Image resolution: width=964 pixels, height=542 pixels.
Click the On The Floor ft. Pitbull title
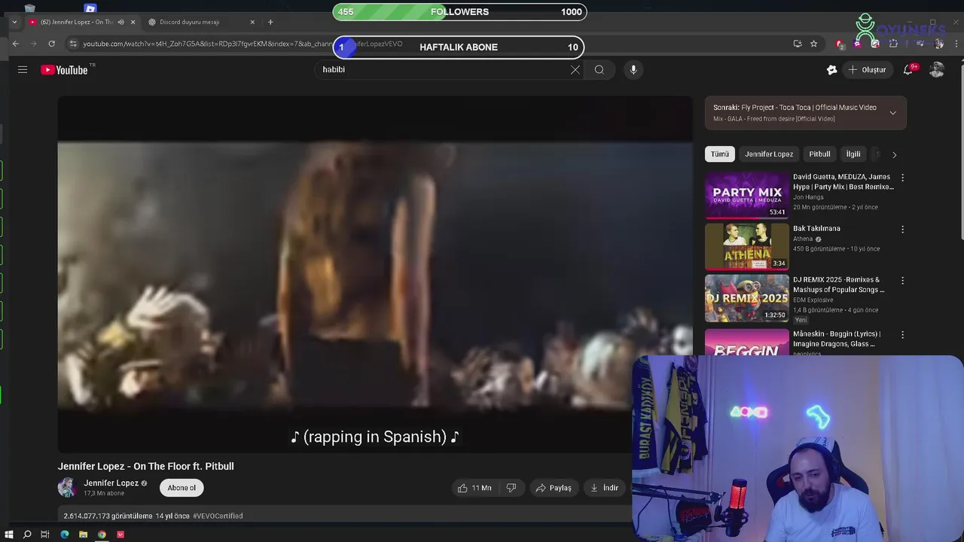click(x=146, y=466)
